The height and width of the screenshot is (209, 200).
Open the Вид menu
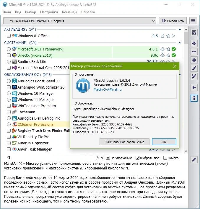[18, 12]
